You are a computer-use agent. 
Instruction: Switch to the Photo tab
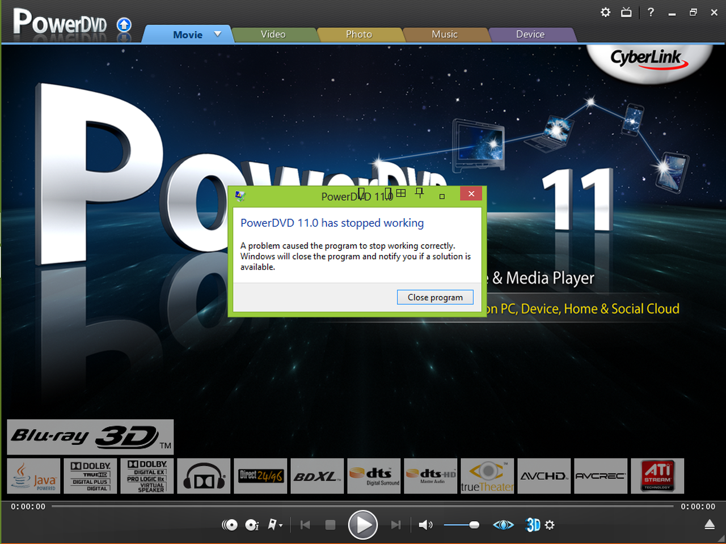point(359,35)
